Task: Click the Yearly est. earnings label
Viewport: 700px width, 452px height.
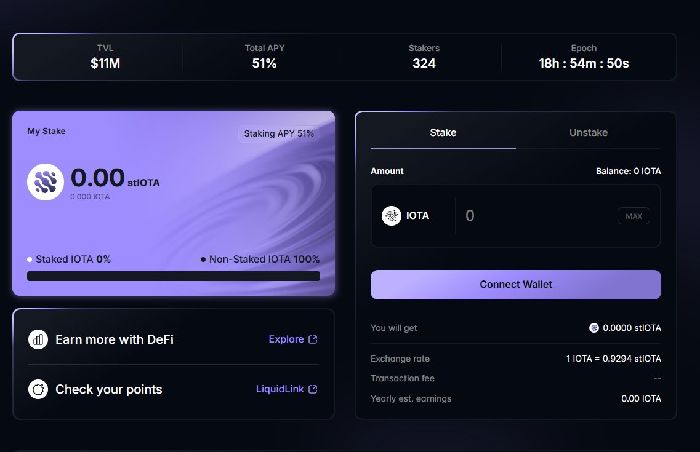Action: point(411,398)
